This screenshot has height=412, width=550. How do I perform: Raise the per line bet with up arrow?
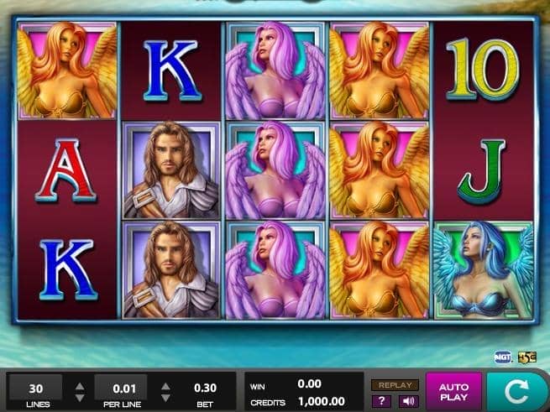coord(165,386)
